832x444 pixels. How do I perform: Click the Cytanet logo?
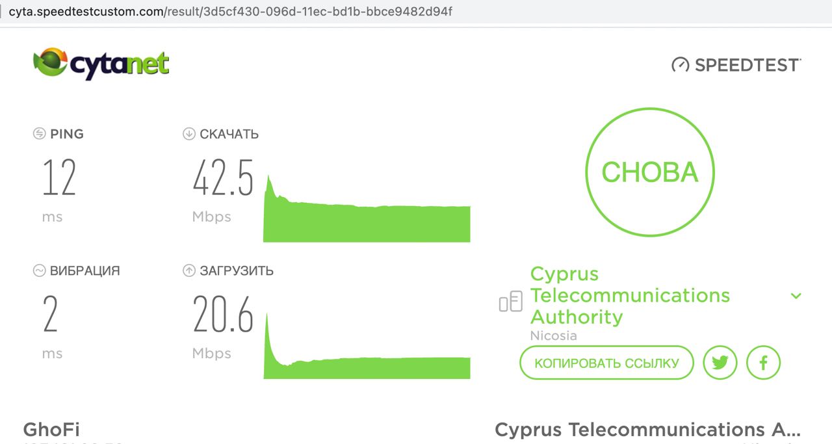point(101,64)
